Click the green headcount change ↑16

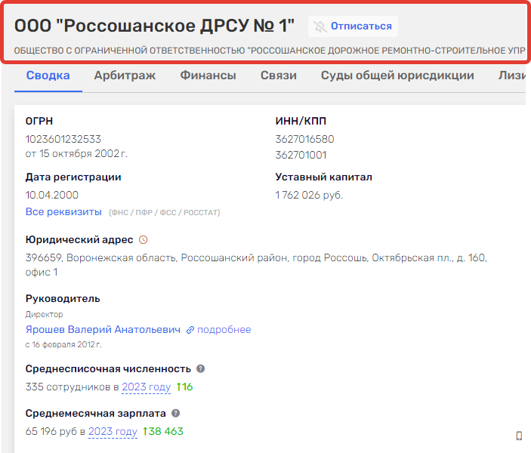tap(184, 387)
